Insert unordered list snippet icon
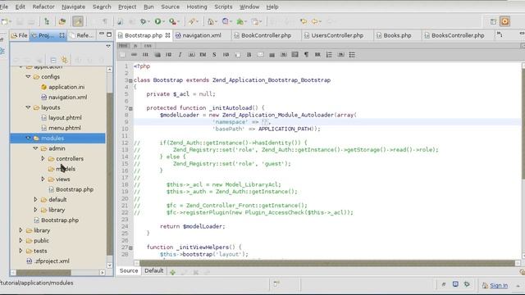 tap(352, 55)
